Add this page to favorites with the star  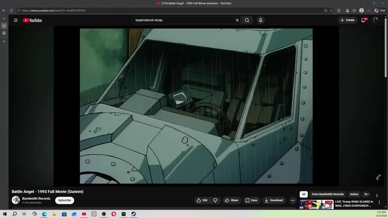[332, 11]
